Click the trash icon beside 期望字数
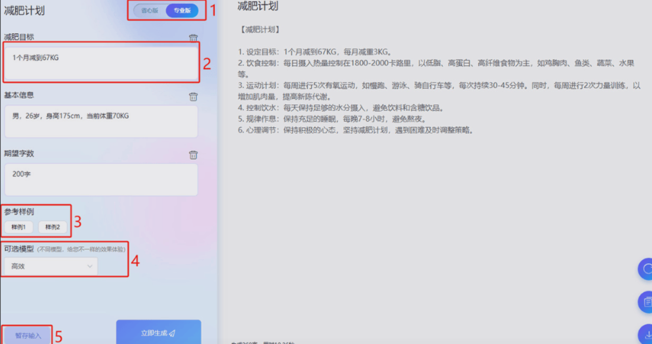 [193, 155]
